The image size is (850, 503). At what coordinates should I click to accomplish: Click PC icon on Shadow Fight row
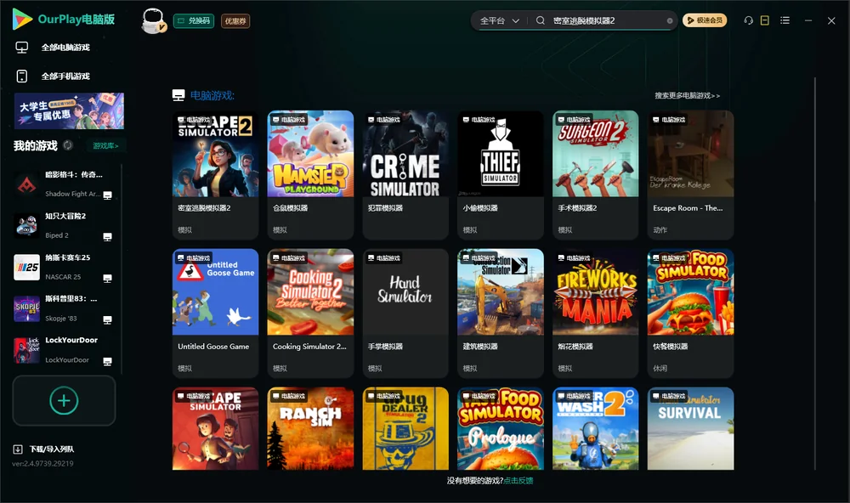coord(107,195)
